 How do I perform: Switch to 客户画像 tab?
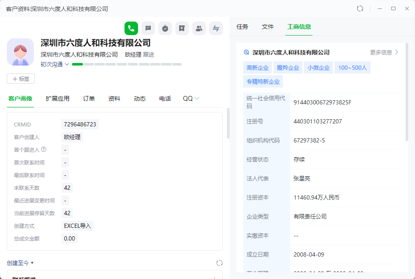click(20, 98)
